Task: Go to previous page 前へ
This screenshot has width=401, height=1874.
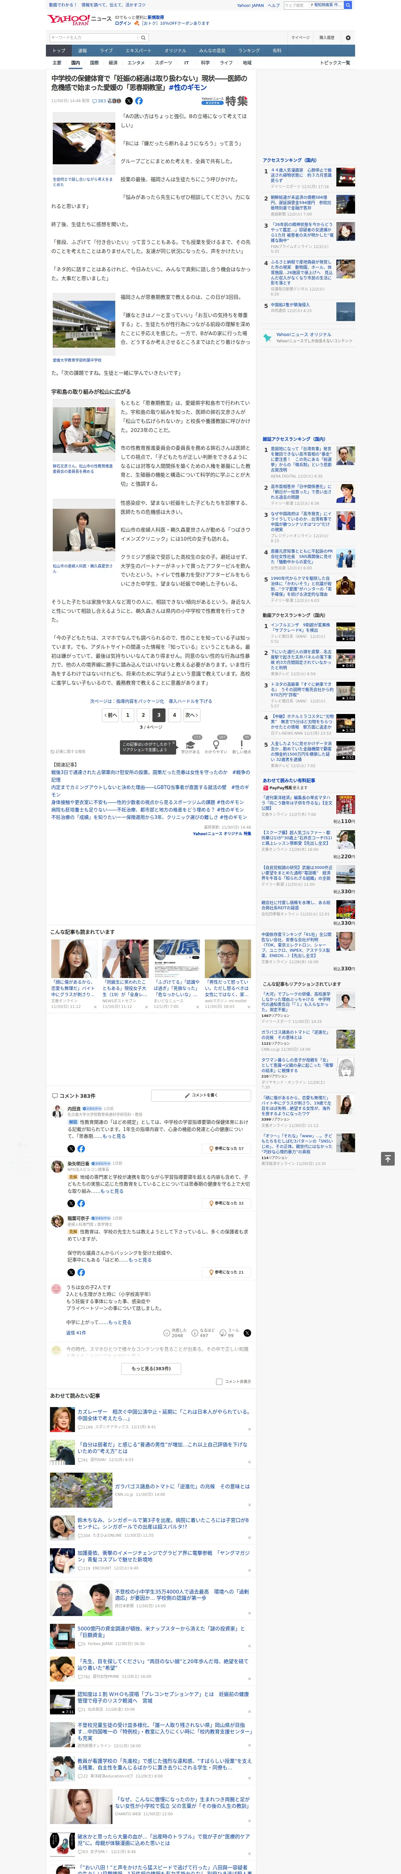Action: 110,715
